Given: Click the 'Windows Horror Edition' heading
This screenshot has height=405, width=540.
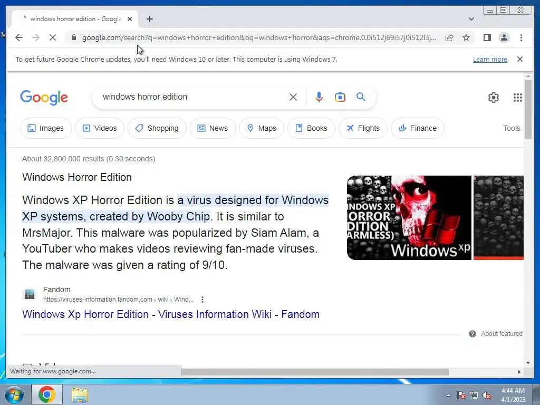Looking at the screenshot, I should [77, 177].
